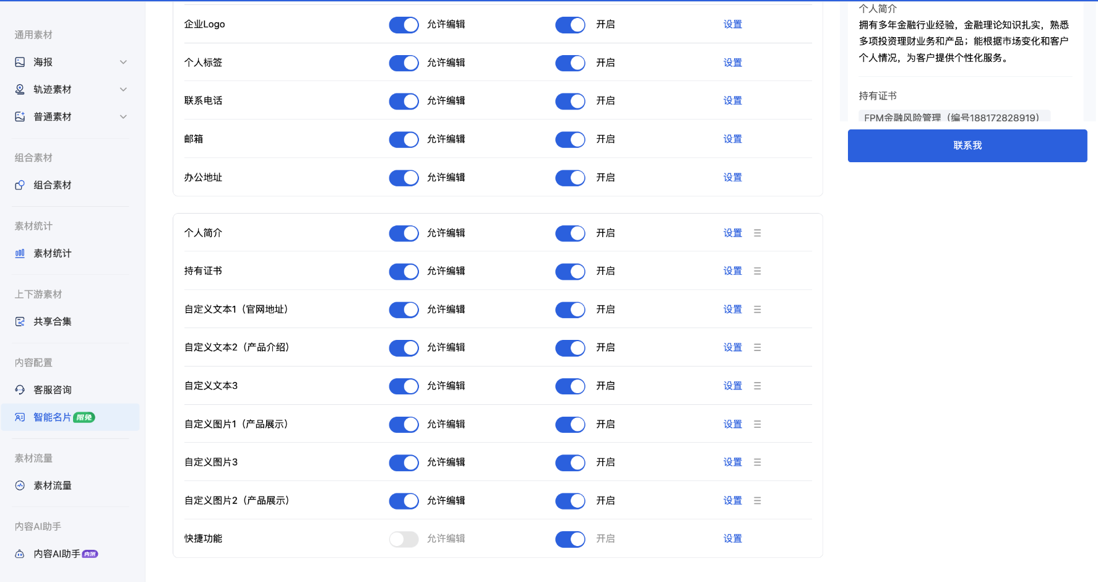Image resolution: width=1098 pixels, height=582 pixels.
Task: Expand the 轨迹素材 submenu chevron
Action: pos(123,89)
